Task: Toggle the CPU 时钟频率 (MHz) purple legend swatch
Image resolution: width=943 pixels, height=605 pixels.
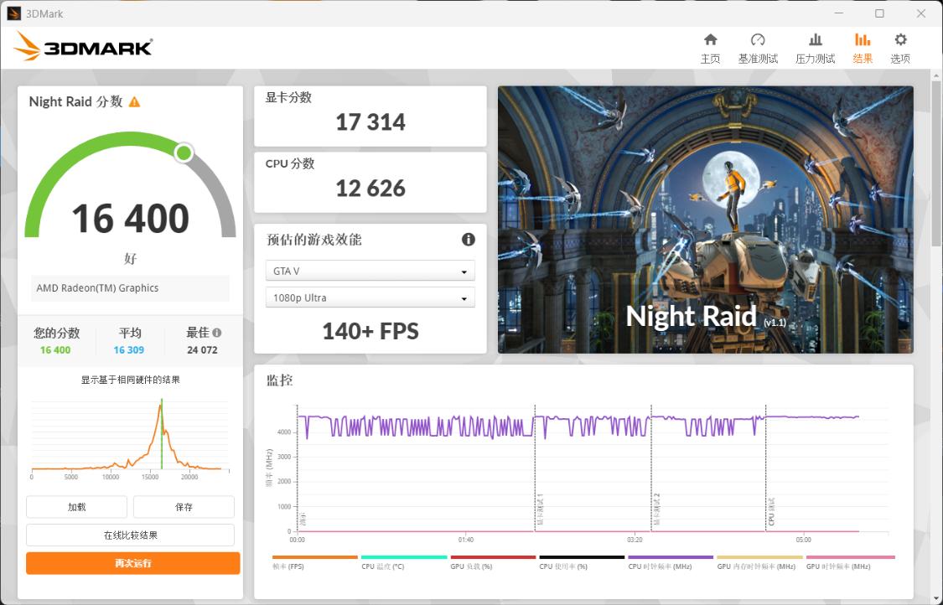Action: click(671, 557)
